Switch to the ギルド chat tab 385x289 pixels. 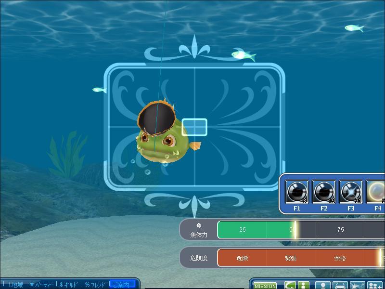pyautogui.click(x=69, y=285)
